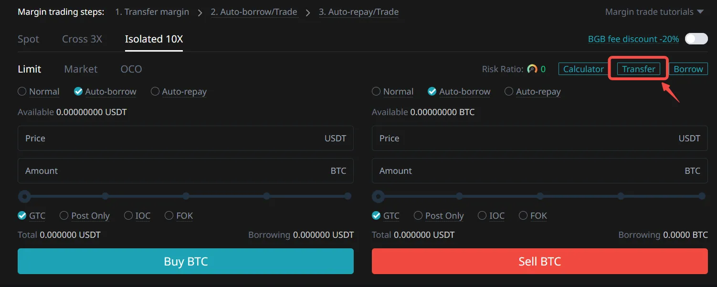Open the Market order tab
The width and height of the screenshot is (717, 287).
(81, 69)
